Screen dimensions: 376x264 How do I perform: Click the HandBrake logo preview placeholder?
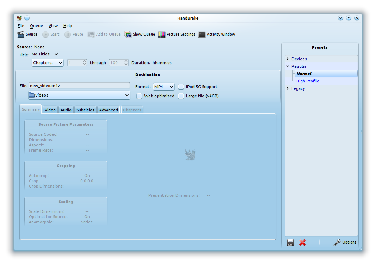pyautogui.click(x=190, y=155)
